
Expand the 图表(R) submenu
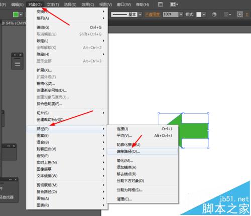[67, 205]
